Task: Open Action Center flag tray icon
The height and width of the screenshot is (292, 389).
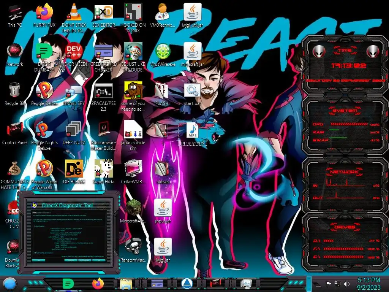Action: (328, 284)
